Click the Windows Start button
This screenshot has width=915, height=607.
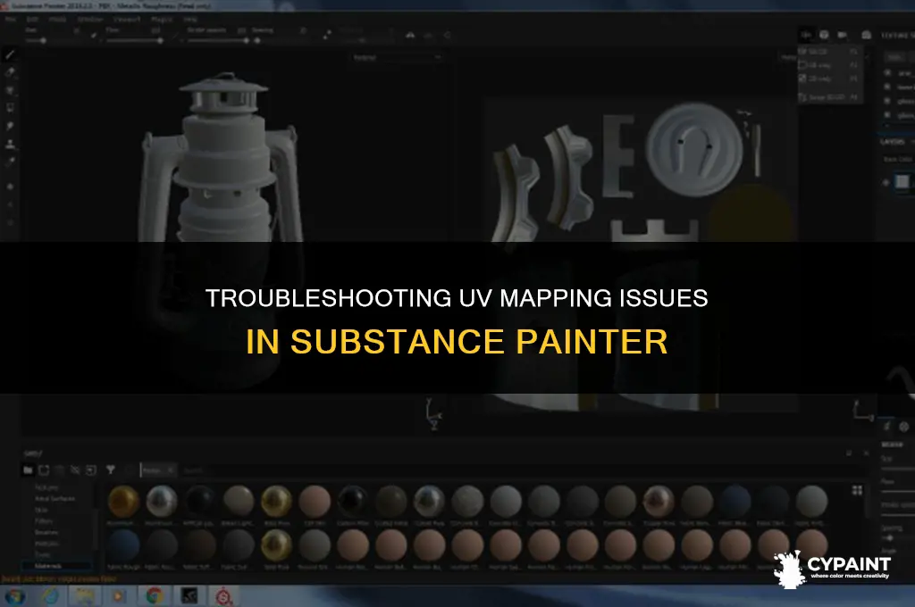pos(14,596)
